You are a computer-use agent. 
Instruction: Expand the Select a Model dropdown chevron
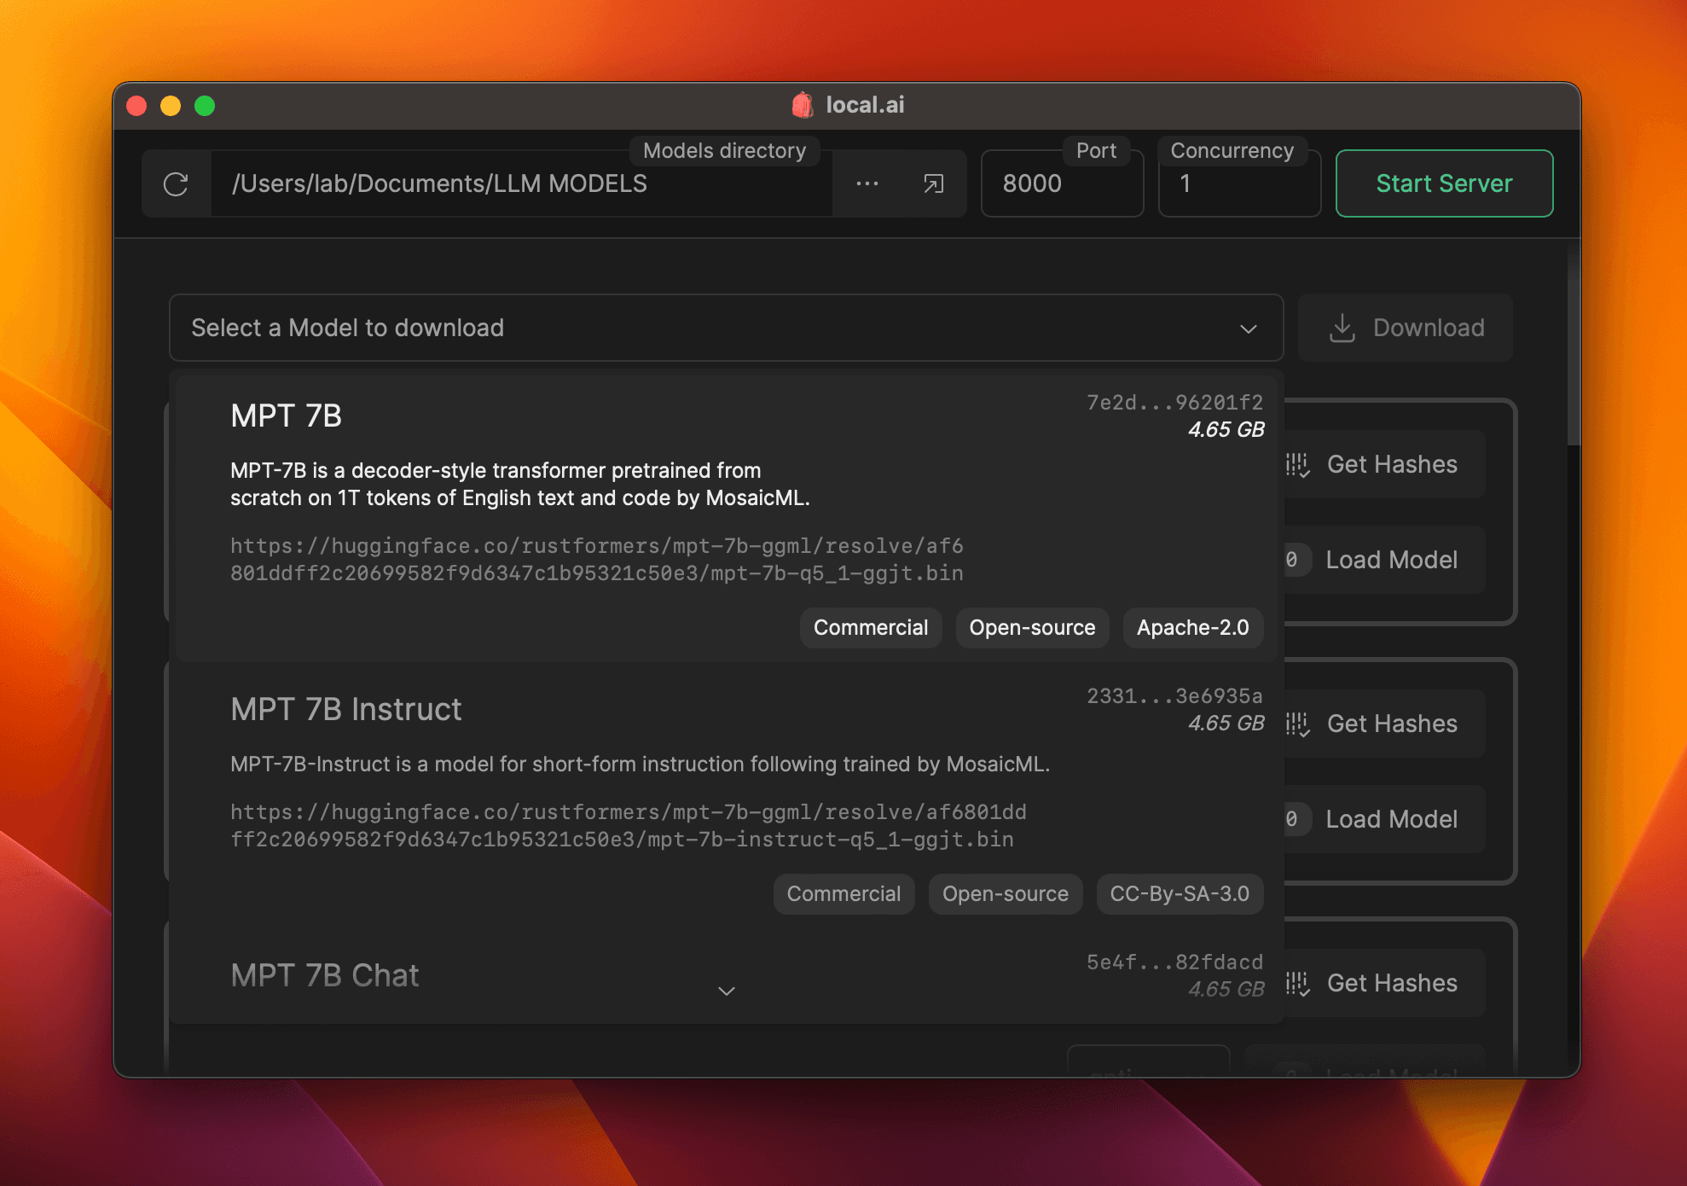point(1249,328)
